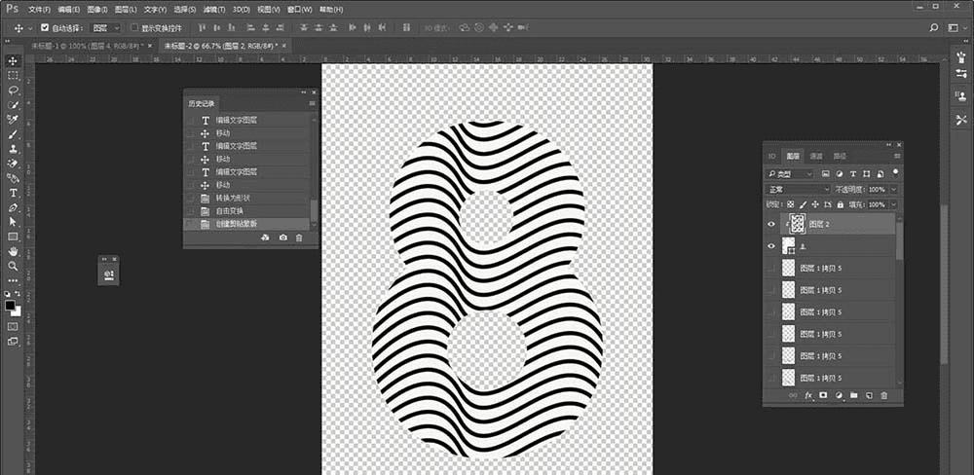
Task: Toggle the 自动选择 auto-select checkbox
Action: coord(45,28)
